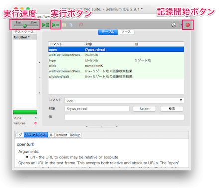Click the 検索 button
The image size is (219, 188).
[x=172, y=109]
